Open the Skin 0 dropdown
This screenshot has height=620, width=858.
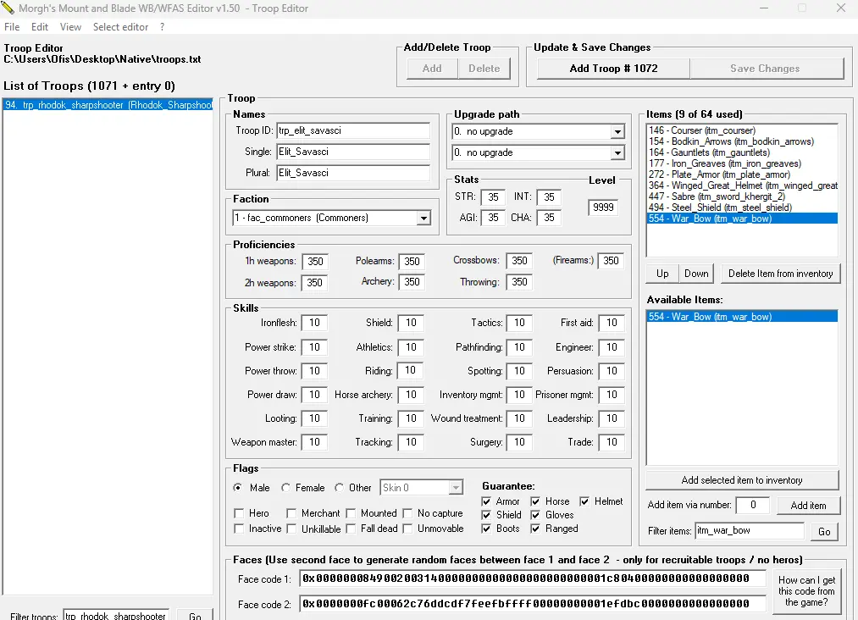456,488
